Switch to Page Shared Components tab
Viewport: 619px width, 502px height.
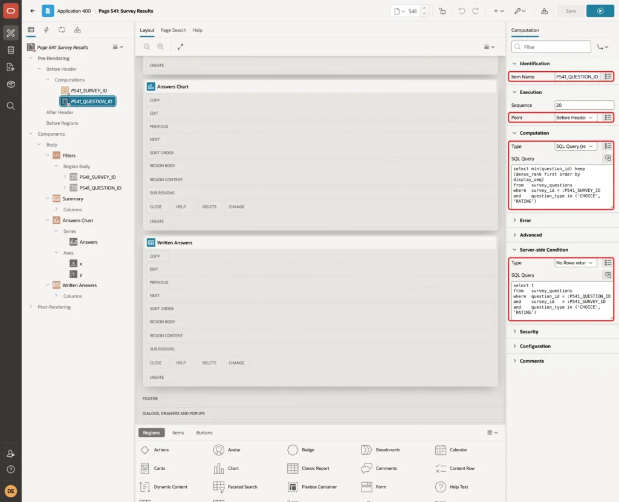point(77,30)
